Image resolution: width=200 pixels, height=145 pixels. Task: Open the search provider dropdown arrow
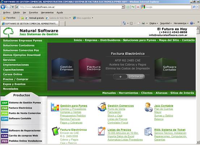tap(197, 7)
